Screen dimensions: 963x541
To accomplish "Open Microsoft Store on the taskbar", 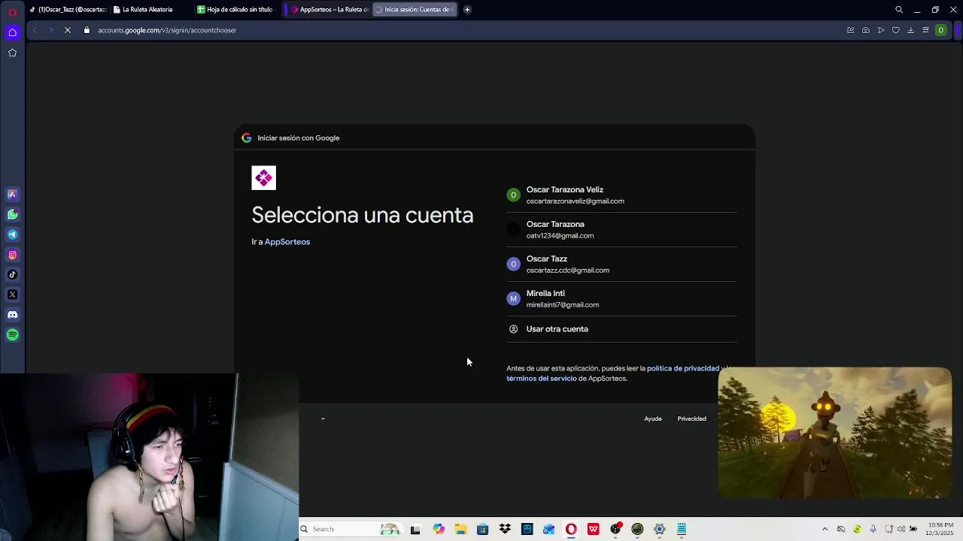I will click(x=482, y=529).
